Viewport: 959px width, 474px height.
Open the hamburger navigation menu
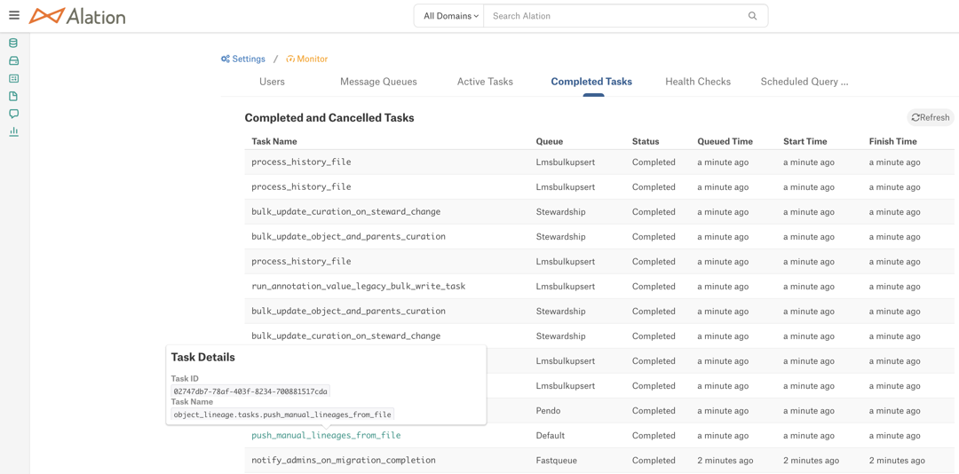point(14,15)
